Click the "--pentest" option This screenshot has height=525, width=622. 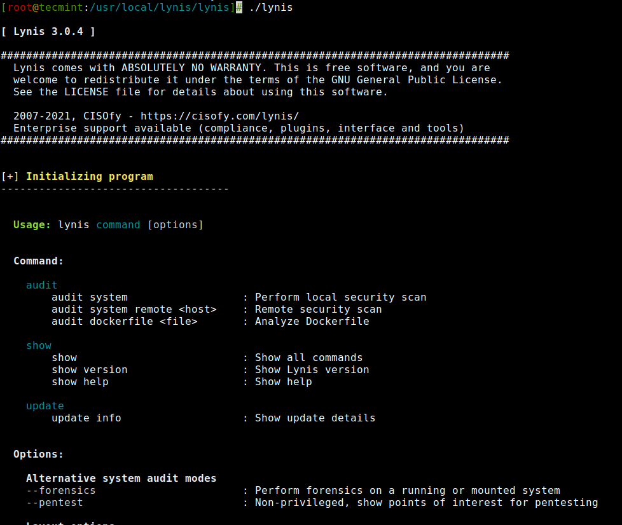click(x=55, y=503)
